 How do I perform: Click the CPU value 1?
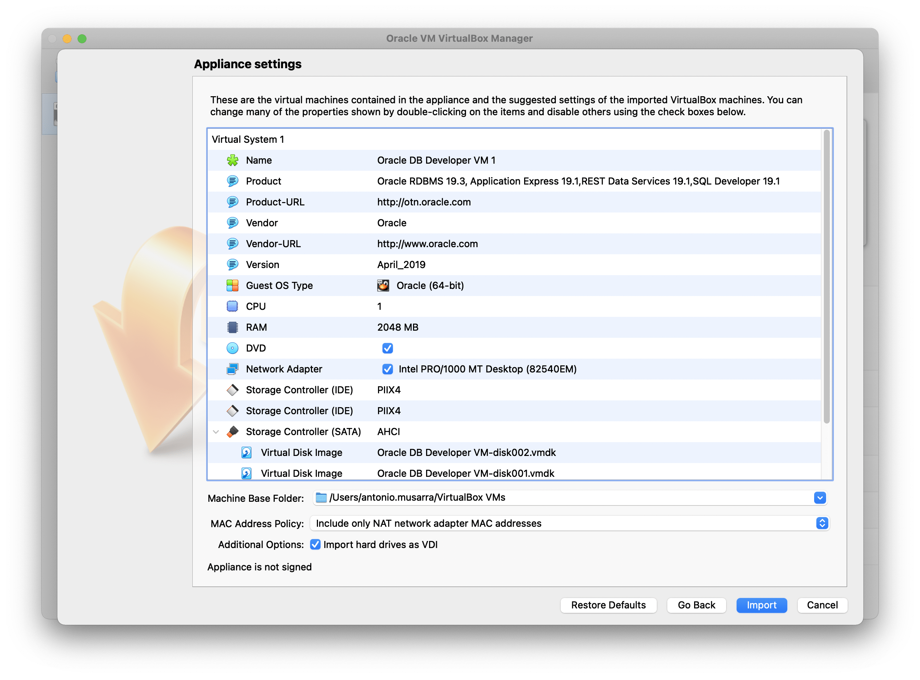(379, 307)
